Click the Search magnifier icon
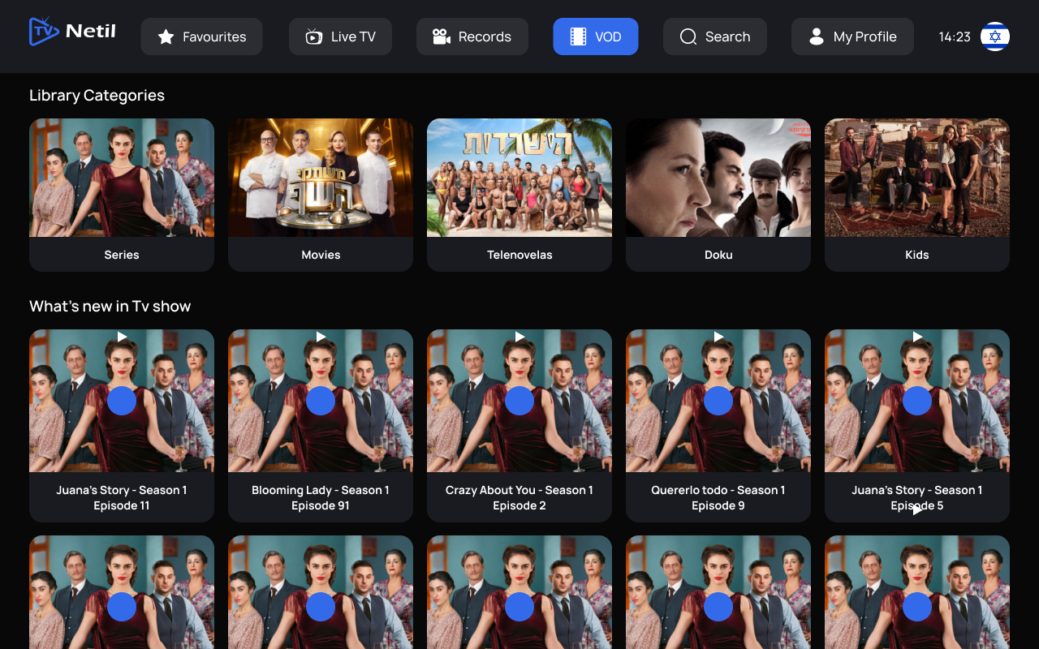Screen dimensions: 1039x649 pyautogui.click(x=688, y=37)
